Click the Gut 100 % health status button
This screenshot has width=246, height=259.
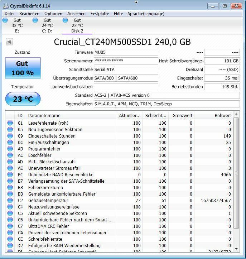click(x=23, y=68)
